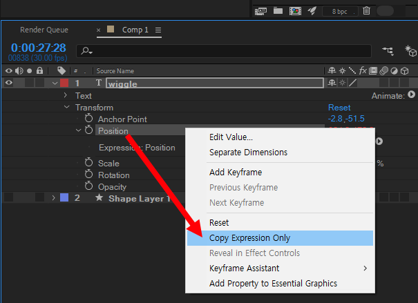Click the interpret footage icon in project panel
The image size is (418, 303).
[x=260, y=11]
